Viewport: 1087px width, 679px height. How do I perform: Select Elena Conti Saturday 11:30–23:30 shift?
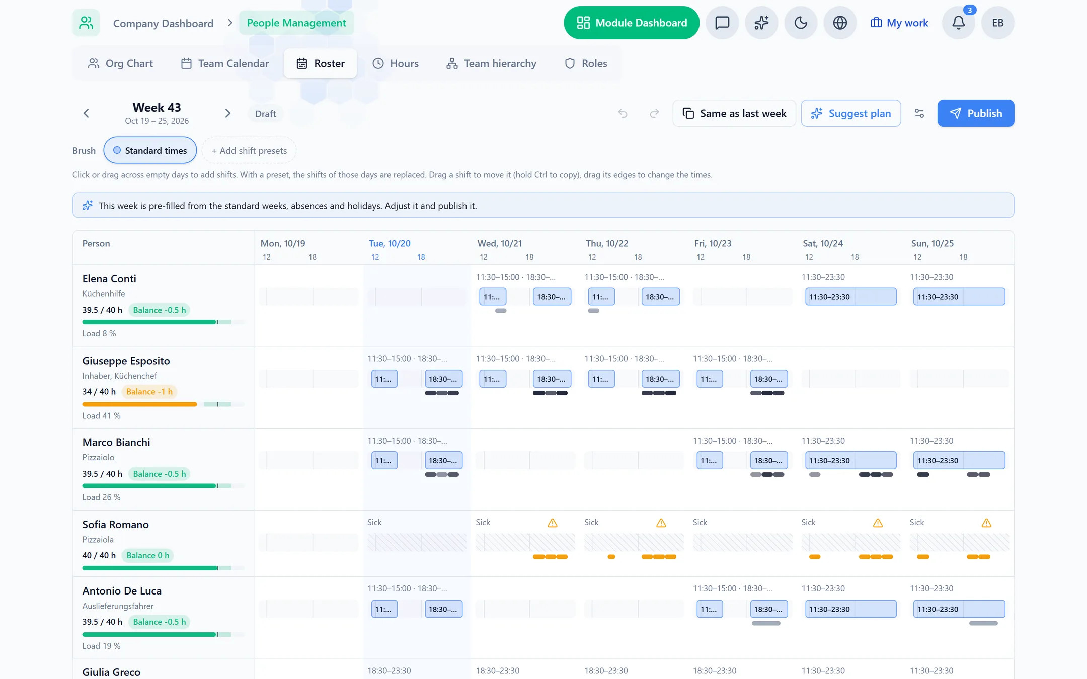click(850, 297)
